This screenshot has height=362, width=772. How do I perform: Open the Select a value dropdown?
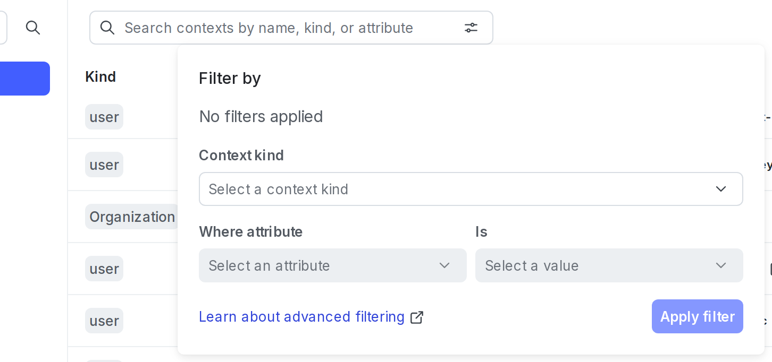[609, 265]
